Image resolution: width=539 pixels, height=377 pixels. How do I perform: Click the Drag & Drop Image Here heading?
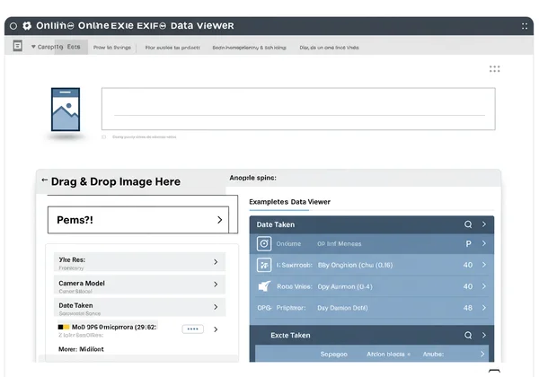click(x=116, y=181)
